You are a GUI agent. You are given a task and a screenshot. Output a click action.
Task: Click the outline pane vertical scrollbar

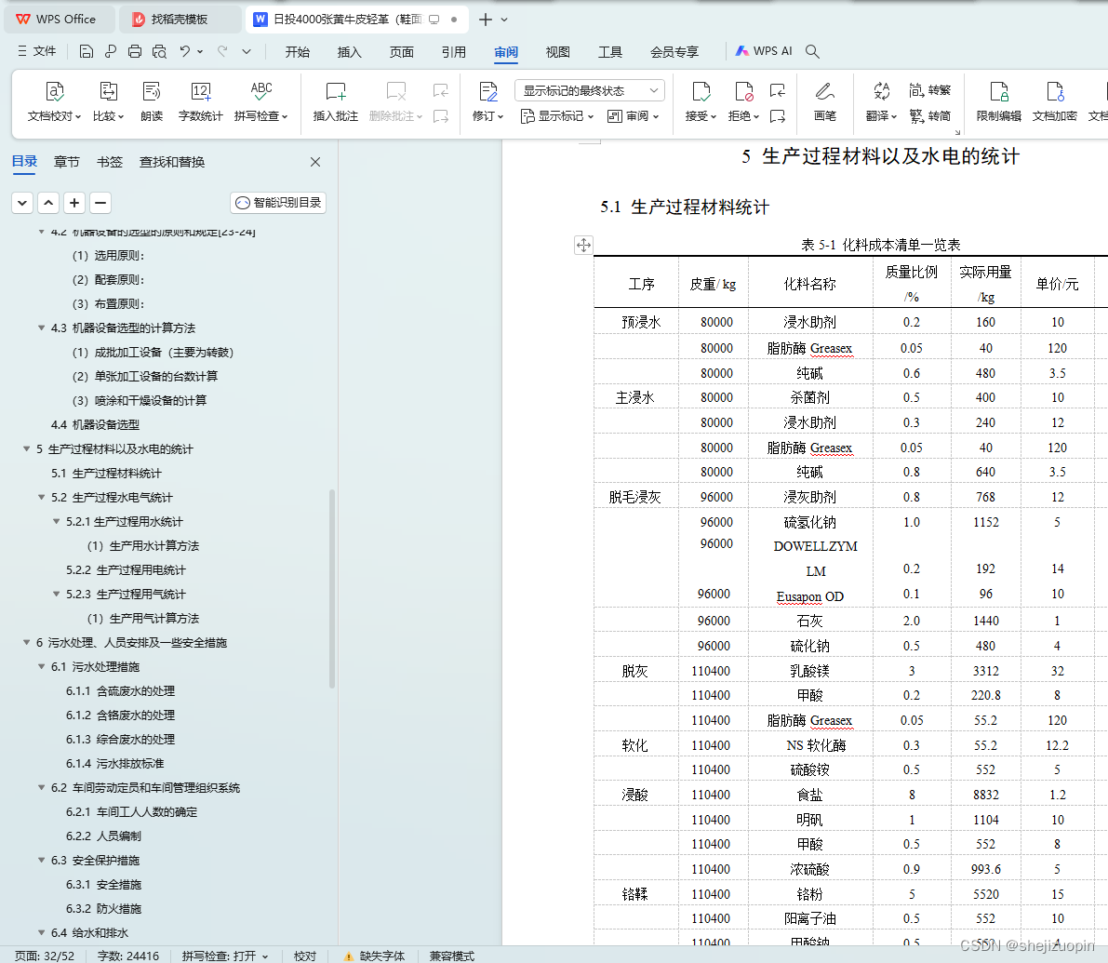331,588
